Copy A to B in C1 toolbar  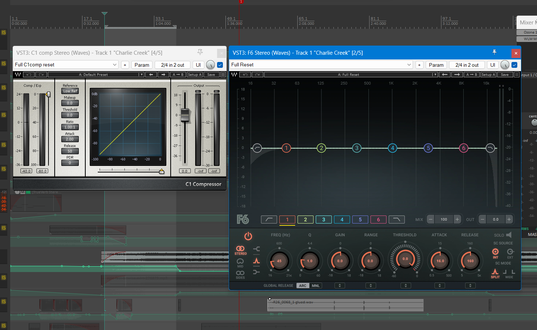click(x=178, y=74)
